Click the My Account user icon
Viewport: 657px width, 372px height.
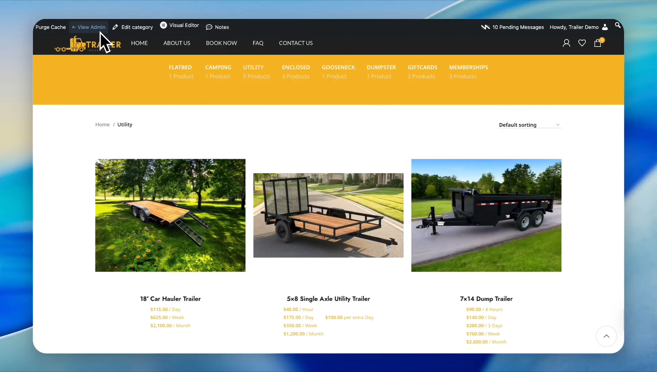pyautogui.click(x=566, y=43)
